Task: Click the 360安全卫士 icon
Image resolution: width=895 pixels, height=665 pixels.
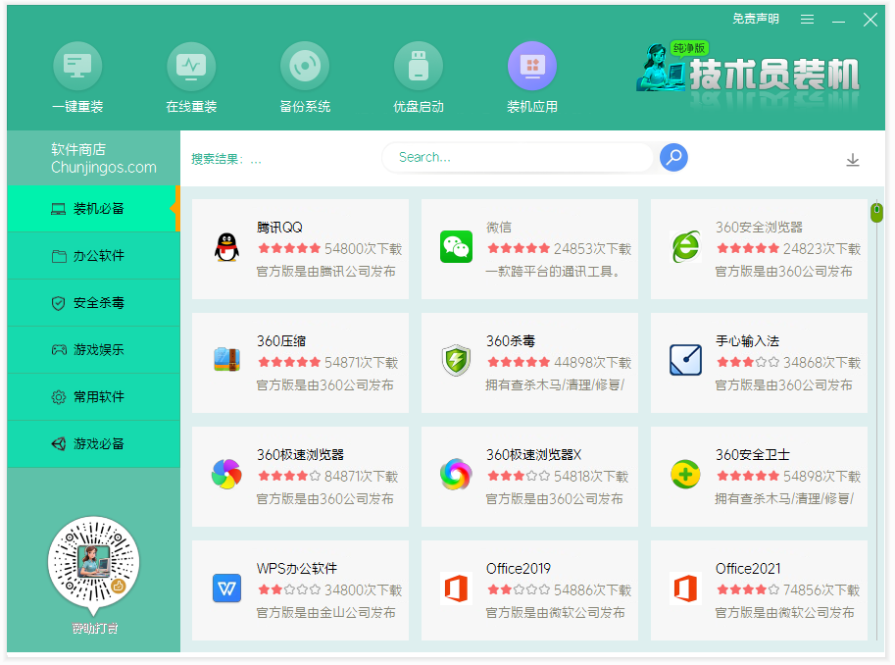Action: pos(685,474)
